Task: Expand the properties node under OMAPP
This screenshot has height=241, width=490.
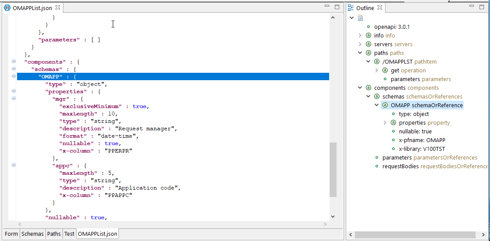Action: click(385, 122)
